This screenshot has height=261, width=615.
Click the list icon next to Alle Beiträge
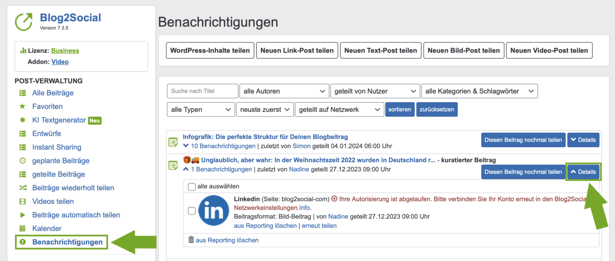point(23,93)
